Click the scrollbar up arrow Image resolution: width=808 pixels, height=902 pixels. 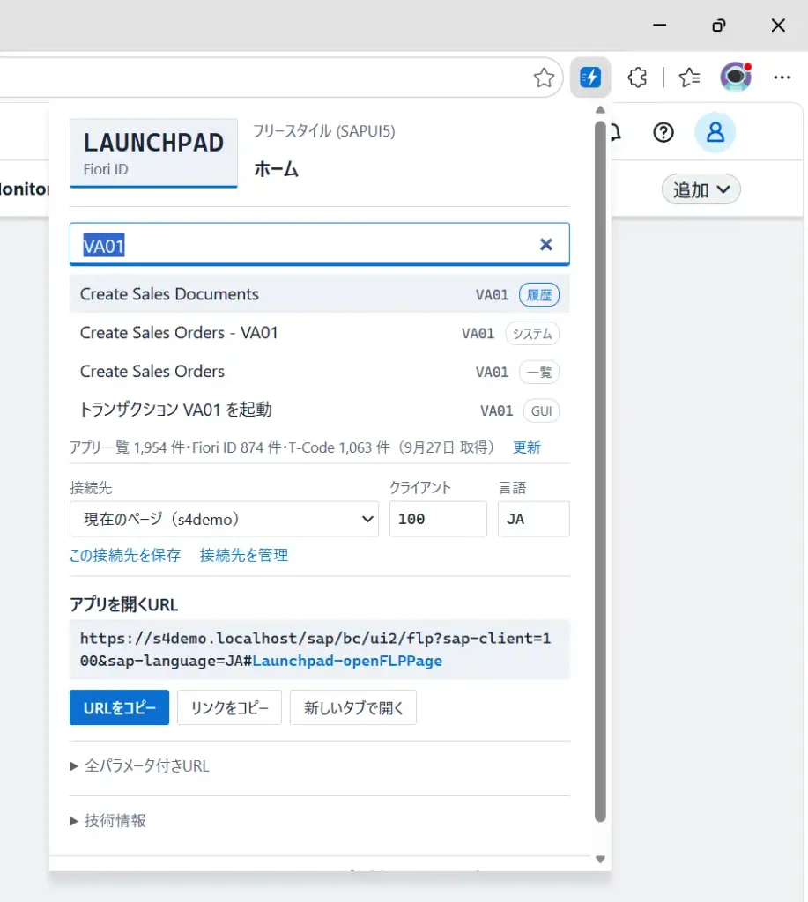(600, 109)
